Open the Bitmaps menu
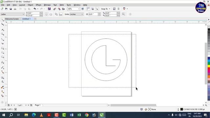210x118 pixels. point(47,5)
